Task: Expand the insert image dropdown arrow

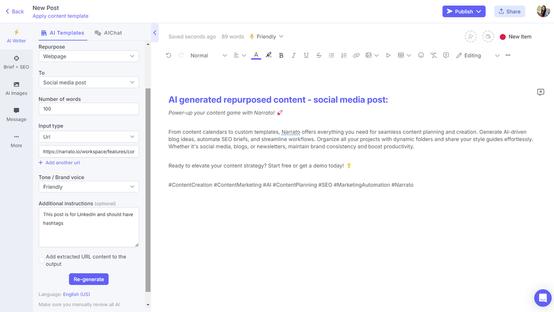Action: pyautogui.click(x=377, y=55)
